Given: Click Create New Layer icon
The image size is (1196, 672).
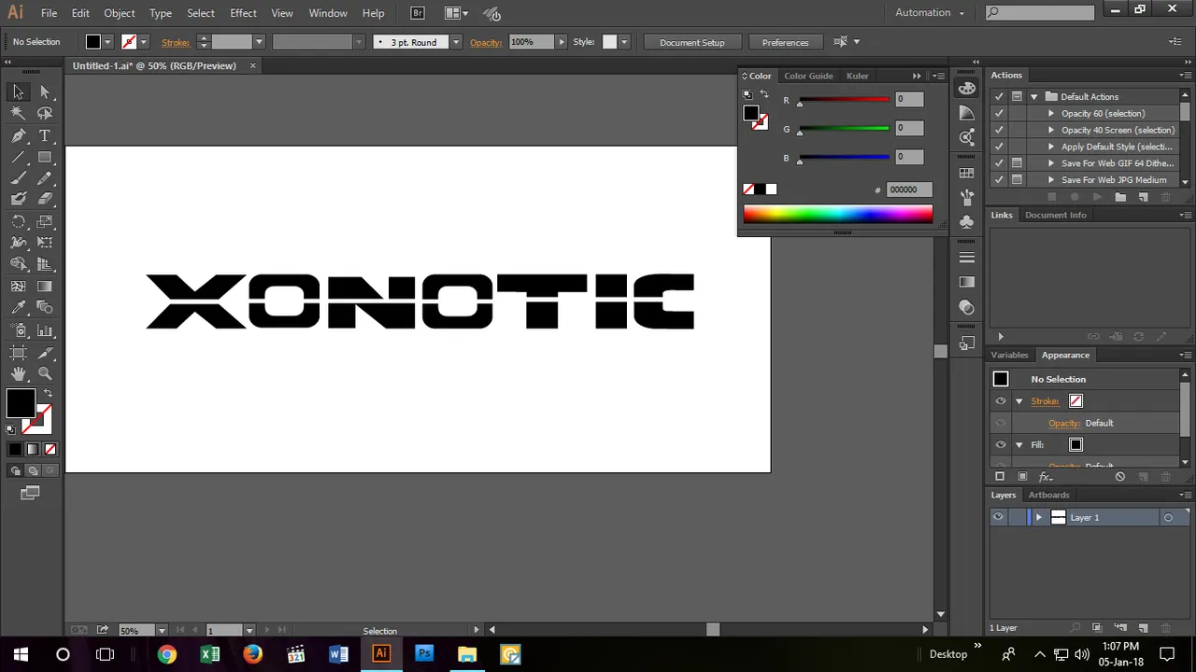Looking at the screenshot, I should [x=1143, y=628].
